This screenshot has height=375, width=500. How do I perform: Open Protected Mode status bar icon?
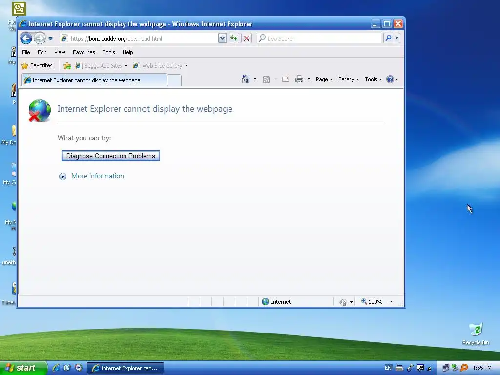point(343,302)
